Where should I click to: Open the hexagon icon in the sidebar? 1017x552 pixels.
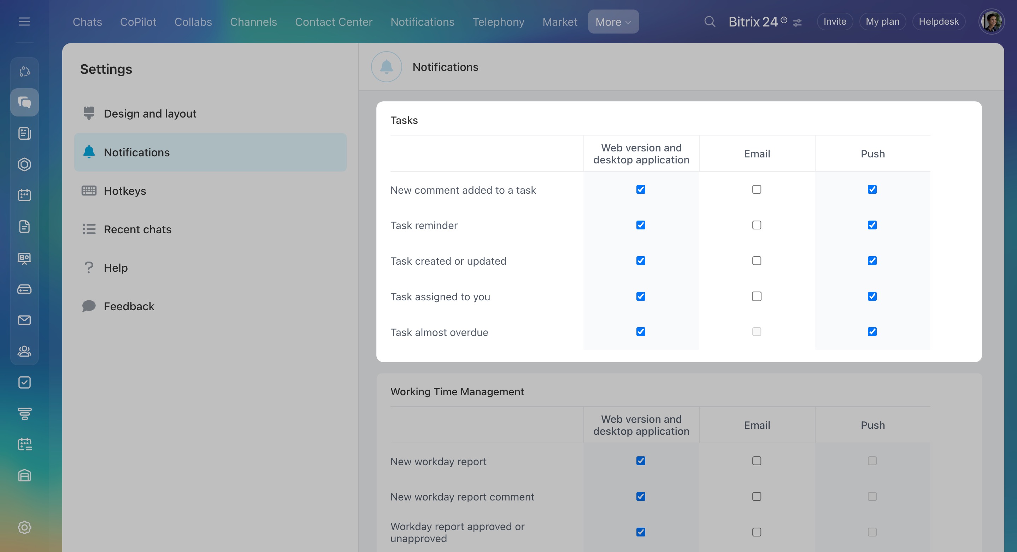point(24,164)
